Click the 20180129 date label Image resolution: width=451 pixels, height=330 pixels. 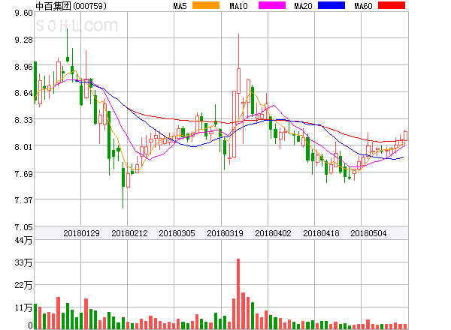[81, 233]
